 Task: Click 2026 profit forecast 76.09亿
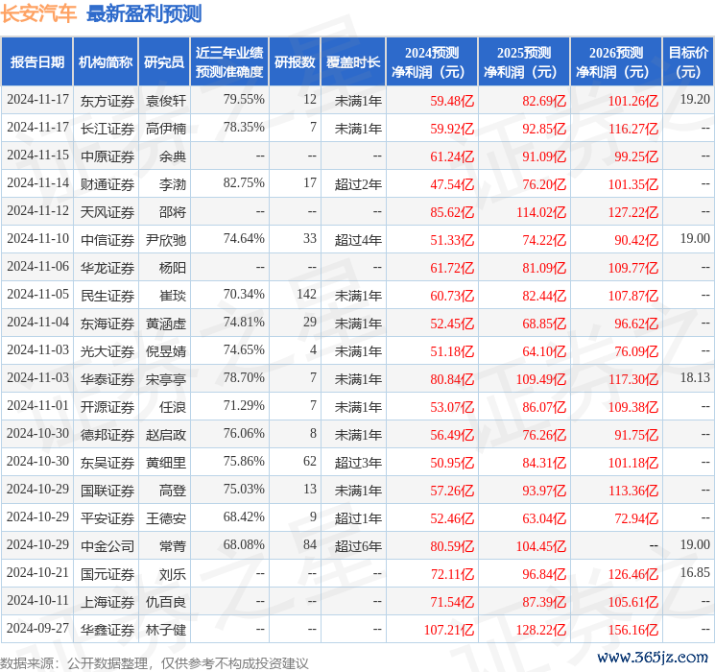click(x=636, y=351)
